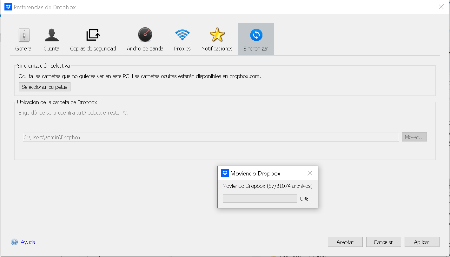Switch to the Ancho de banda tab label
This screenshot has height=257, width=450.
click(x=145, y=49)
